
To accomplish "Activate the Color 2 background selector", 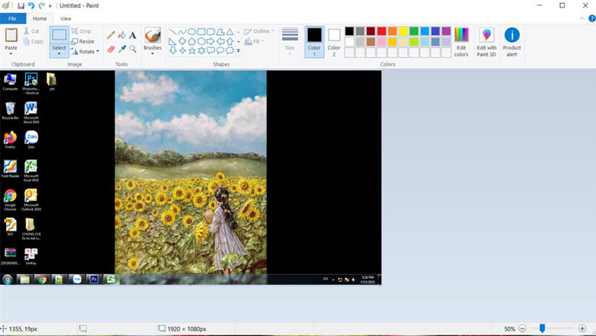I will pos(334,40).
